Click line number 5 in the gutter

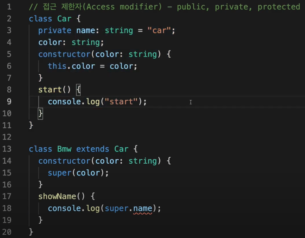(x=9, y=54)
